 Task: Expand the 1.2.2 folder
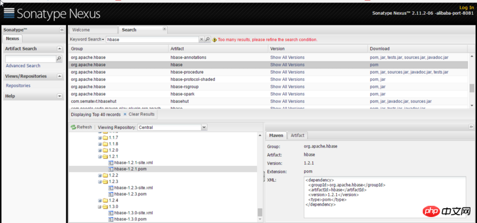coord(100,175)
